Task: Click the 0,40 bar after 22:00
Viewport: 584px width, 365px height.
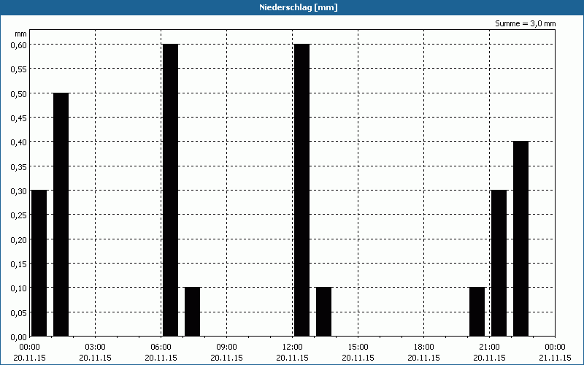Action: pos(521,239)
